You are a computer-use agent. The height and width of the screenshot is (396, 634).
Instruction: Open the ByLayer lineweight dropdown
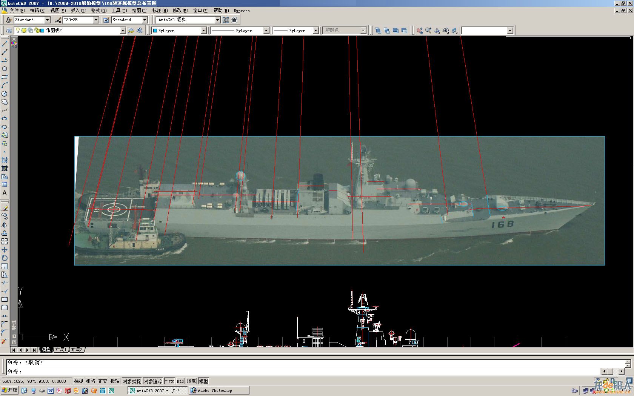[315, 31]
